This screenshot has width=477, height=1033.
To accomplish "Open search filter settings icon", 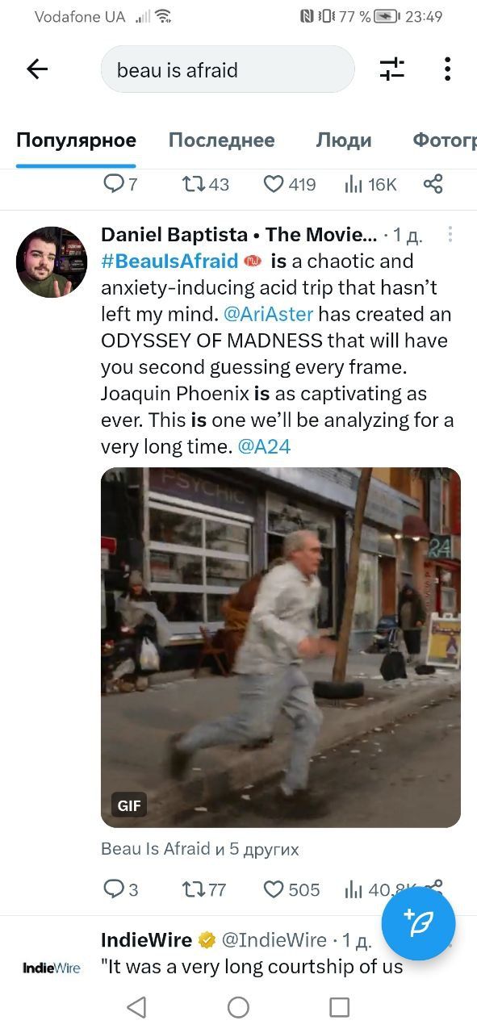I will (x=391, y=69).
